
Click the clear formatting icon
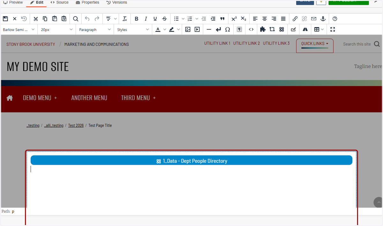click(125, 19)
